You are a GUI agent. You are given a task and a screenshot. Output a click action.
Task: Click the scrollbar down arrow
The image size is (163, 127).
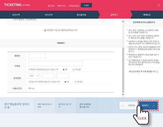123,94
